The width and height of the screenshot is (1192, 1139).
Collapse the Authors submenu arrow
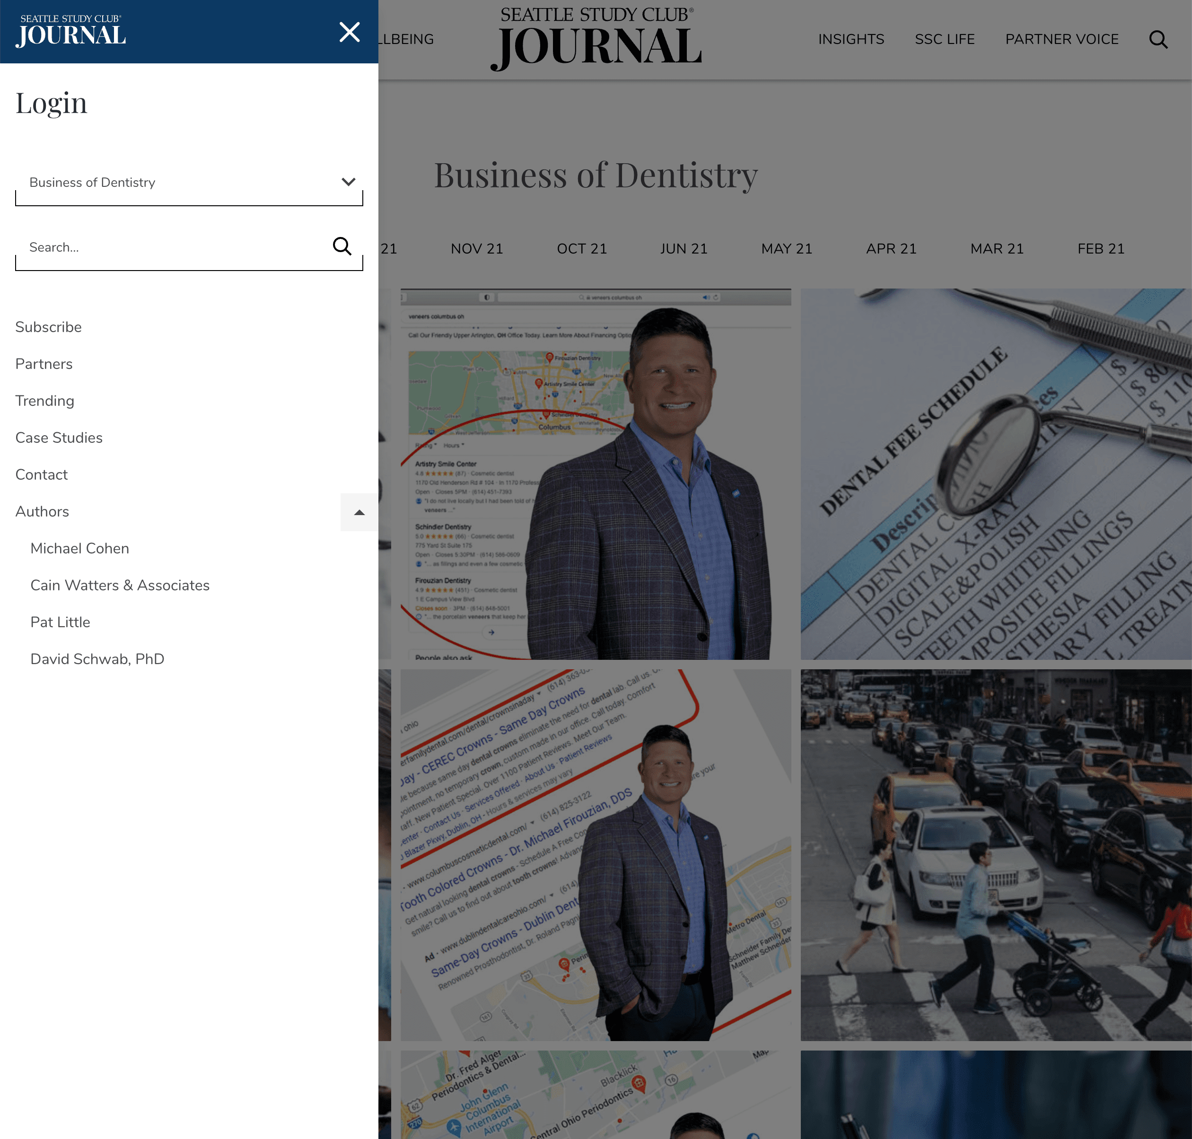pos(359,512)
